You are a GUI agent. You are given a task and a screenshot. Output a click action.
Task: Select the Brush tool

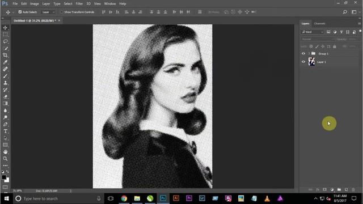5,76
